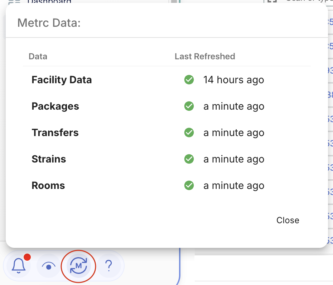The height and width of the screenshot is (285, 333).
Task: Open the notifications bell icon
Action: 19,266
